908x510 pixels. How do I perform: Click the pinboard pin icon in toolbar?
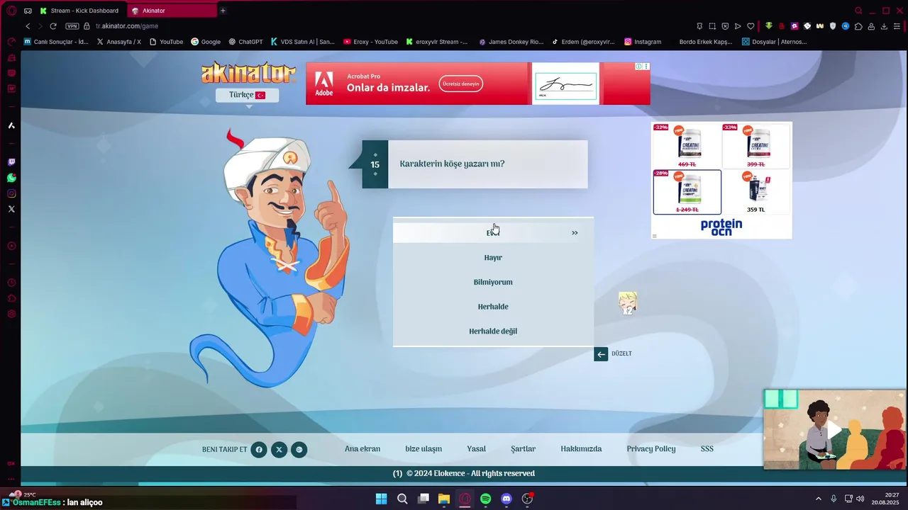699,26
